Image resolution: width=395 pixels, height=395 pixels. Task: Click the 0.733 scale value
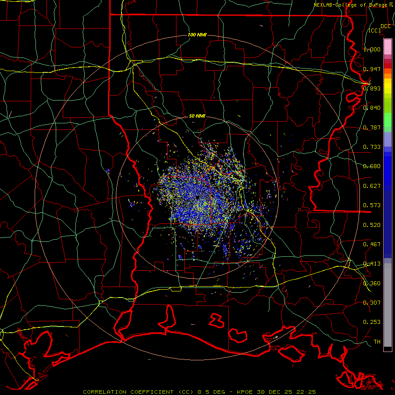point(372,147)
